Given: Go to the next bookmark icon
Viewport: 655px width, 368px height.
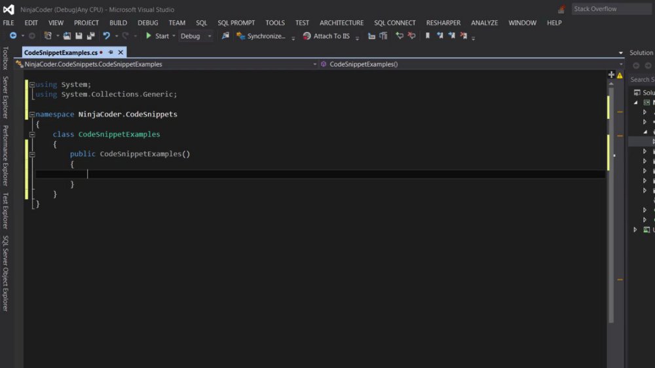Looking at the screenshot, I should tap(451, 36).
